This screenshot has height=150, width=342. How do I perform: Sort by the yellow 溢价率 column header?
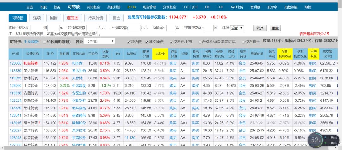160,54
